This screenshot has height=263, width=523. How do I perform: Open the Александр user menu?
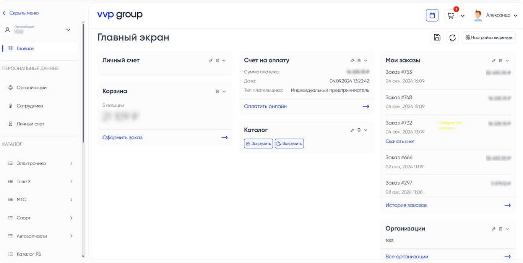coord(495,15)
